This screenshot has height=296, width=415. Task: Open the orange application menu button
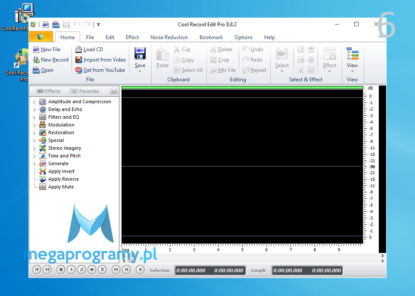[x=41, y=37]
